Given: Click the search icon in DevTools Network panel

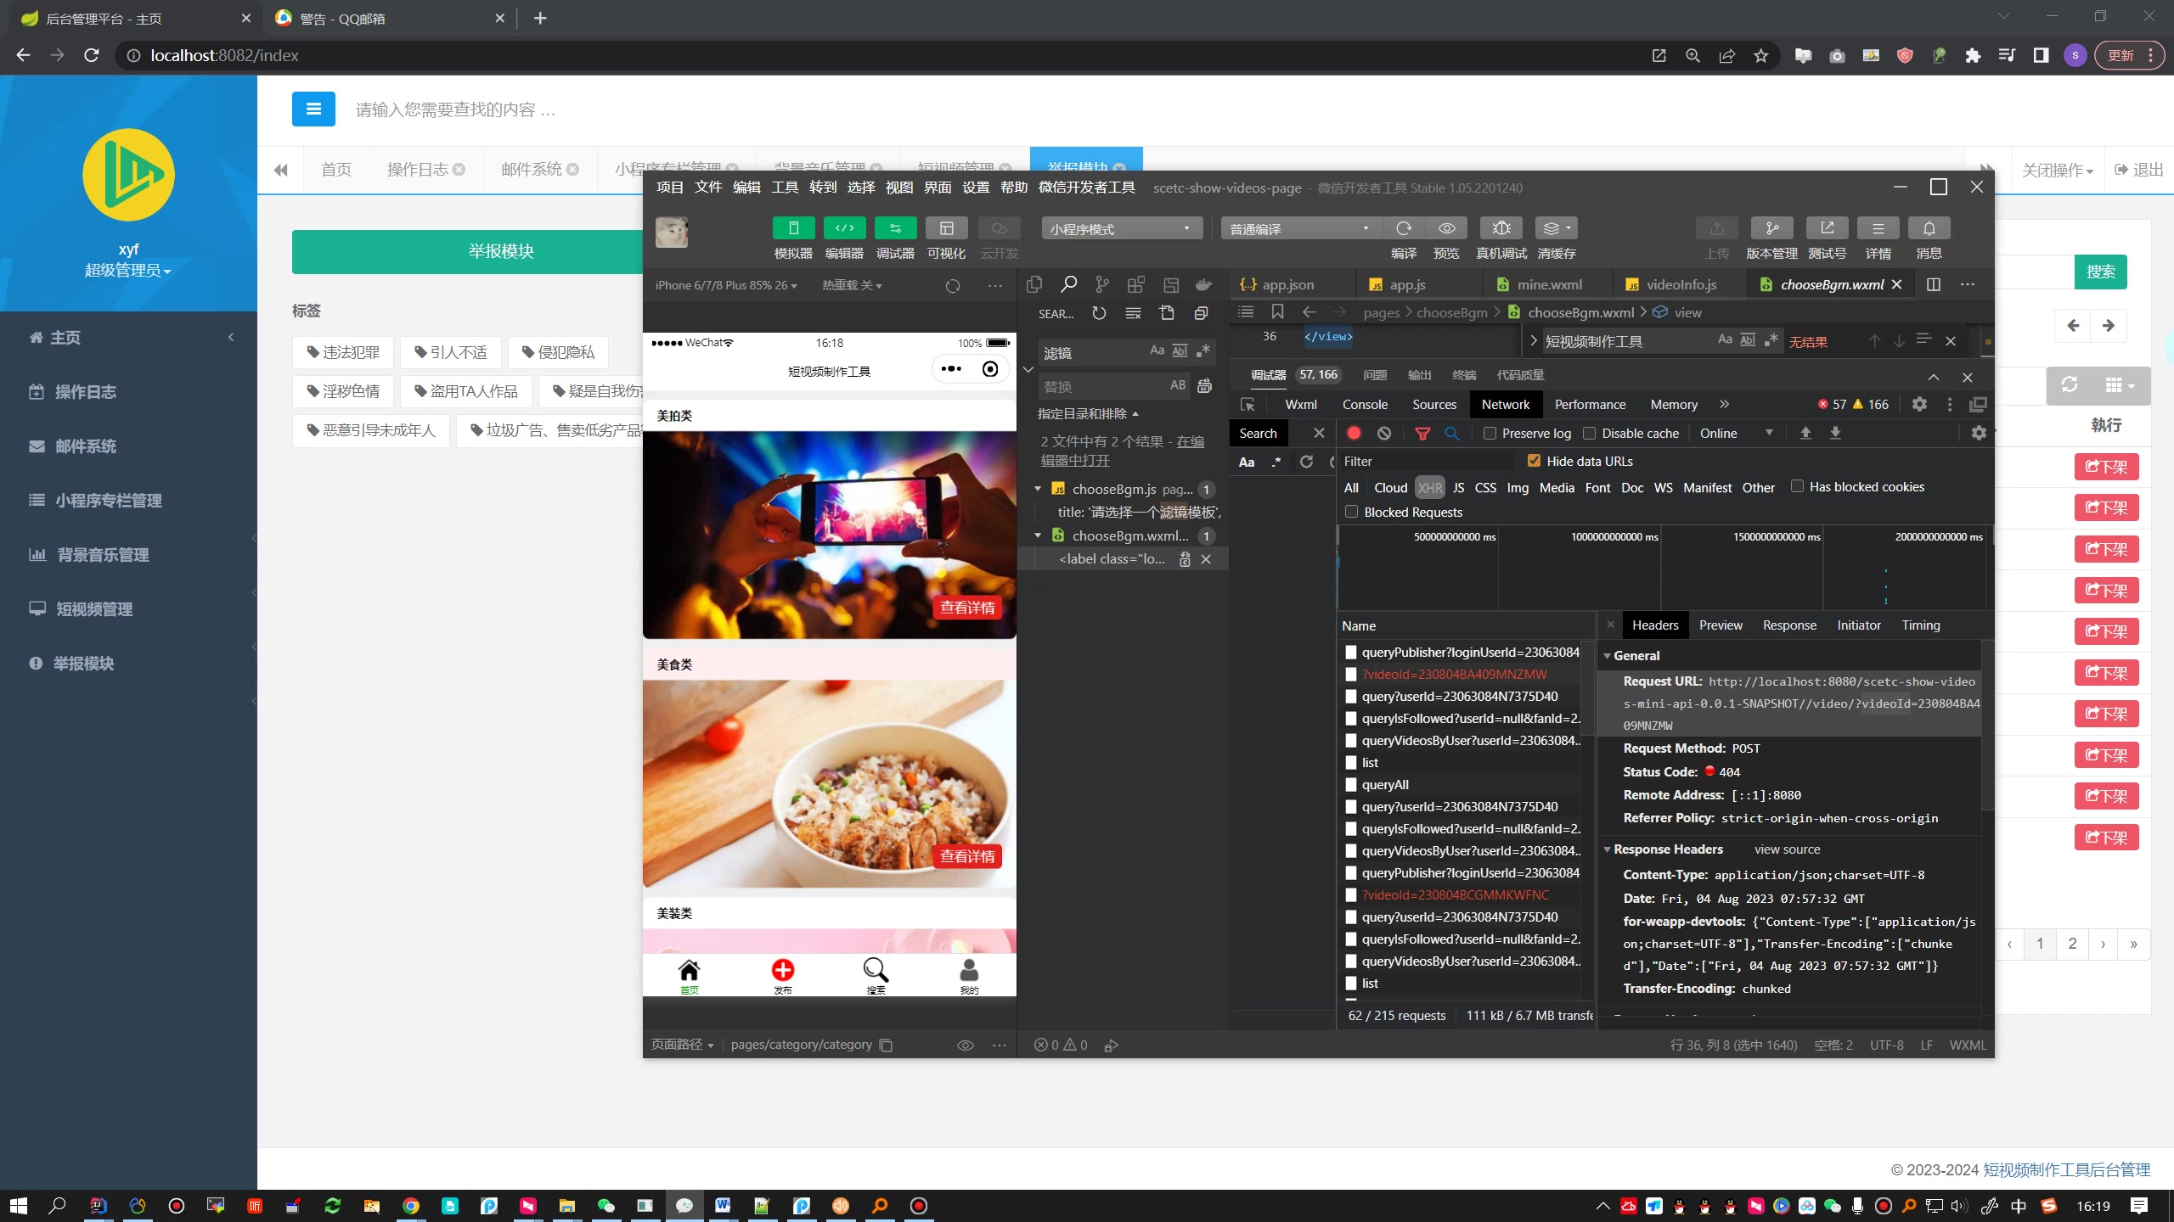Looking at the screenshot, I should tap(1451, 433).
